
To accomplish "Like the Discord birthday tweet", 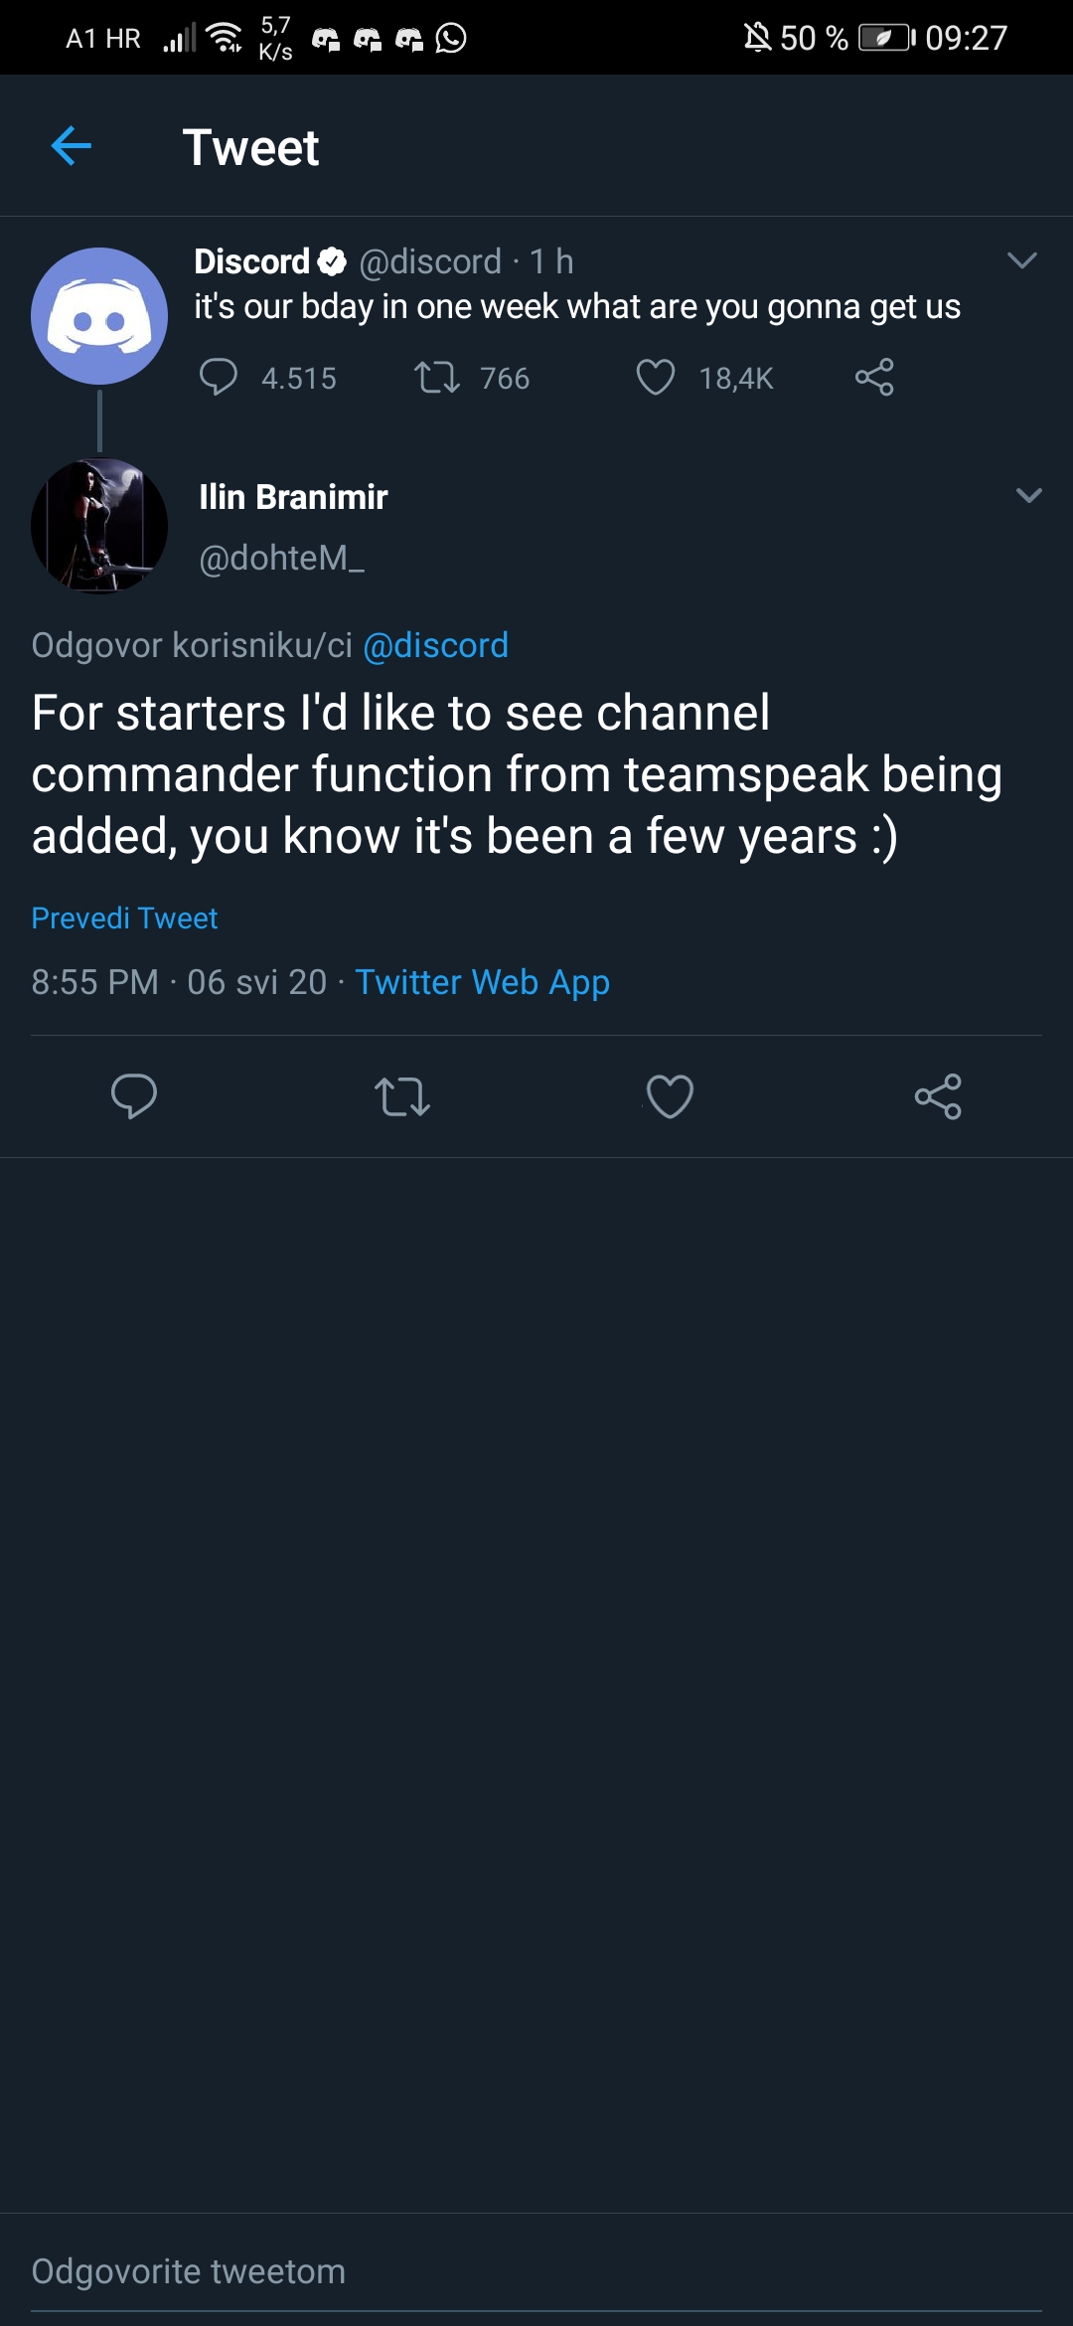I will tap(656, 378).
